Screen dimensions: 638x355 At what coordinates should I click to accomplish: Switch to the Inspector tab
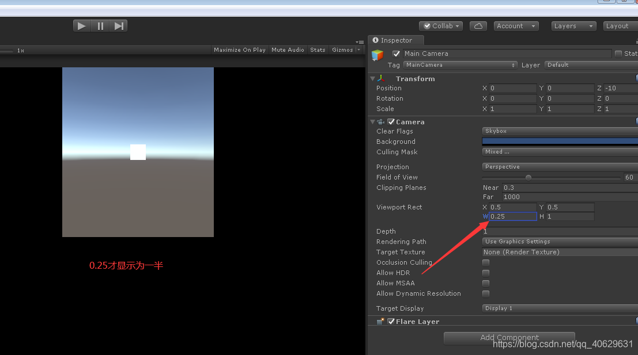point(395,40)
